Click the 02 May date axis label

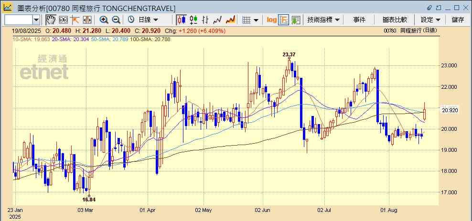tap(204, 210)
